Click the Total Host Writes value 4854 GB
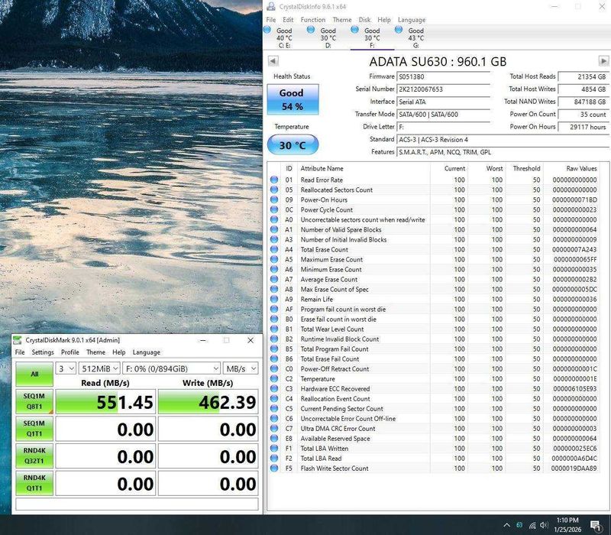The height and width of the screenshot is (535, 611). (584, 89)
